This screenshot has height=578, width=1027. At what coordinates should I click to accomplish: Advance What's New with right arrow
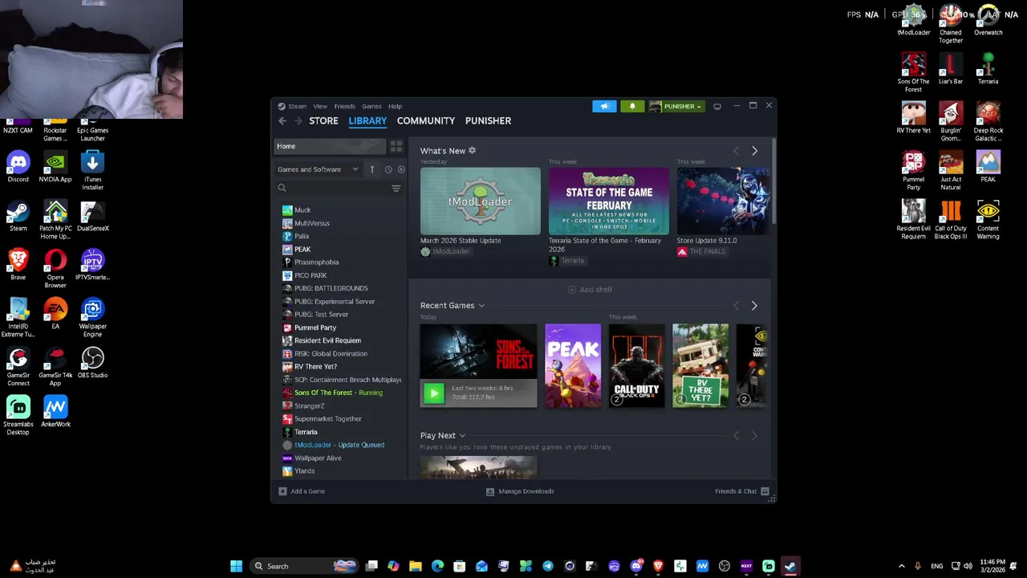pos(754,151)
